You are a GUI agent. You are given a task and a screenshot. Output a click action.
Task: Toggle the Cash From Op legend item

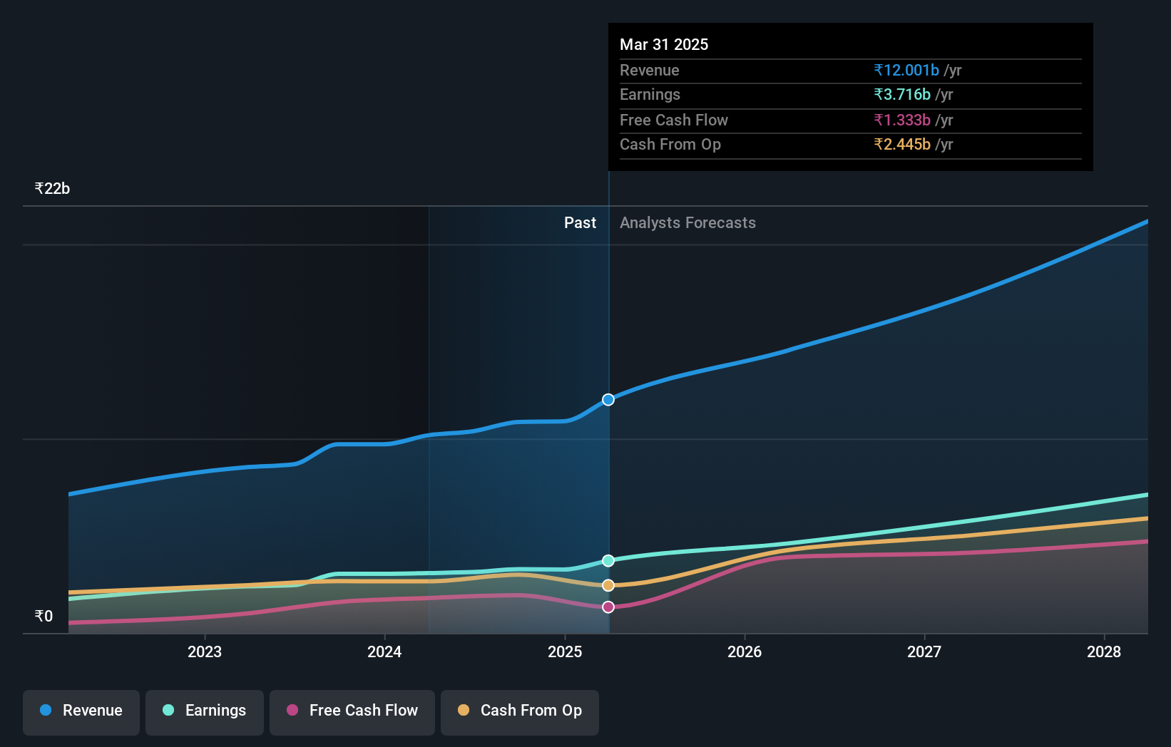tap(519, 712)
